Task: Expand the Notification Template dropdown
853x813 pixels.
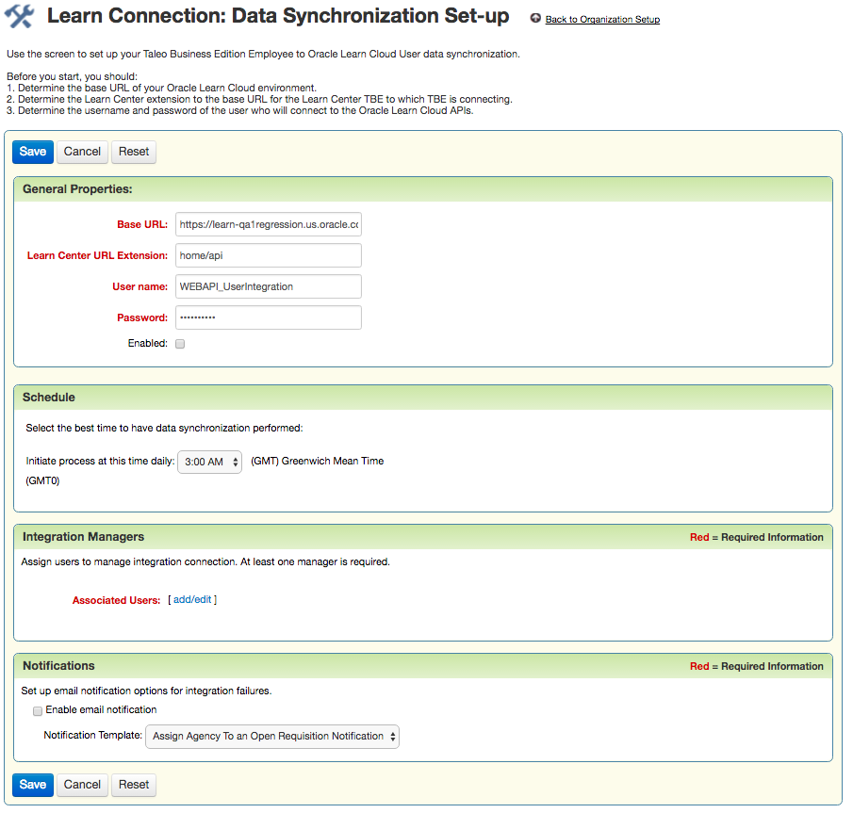Action: click(x=272, y=736)
